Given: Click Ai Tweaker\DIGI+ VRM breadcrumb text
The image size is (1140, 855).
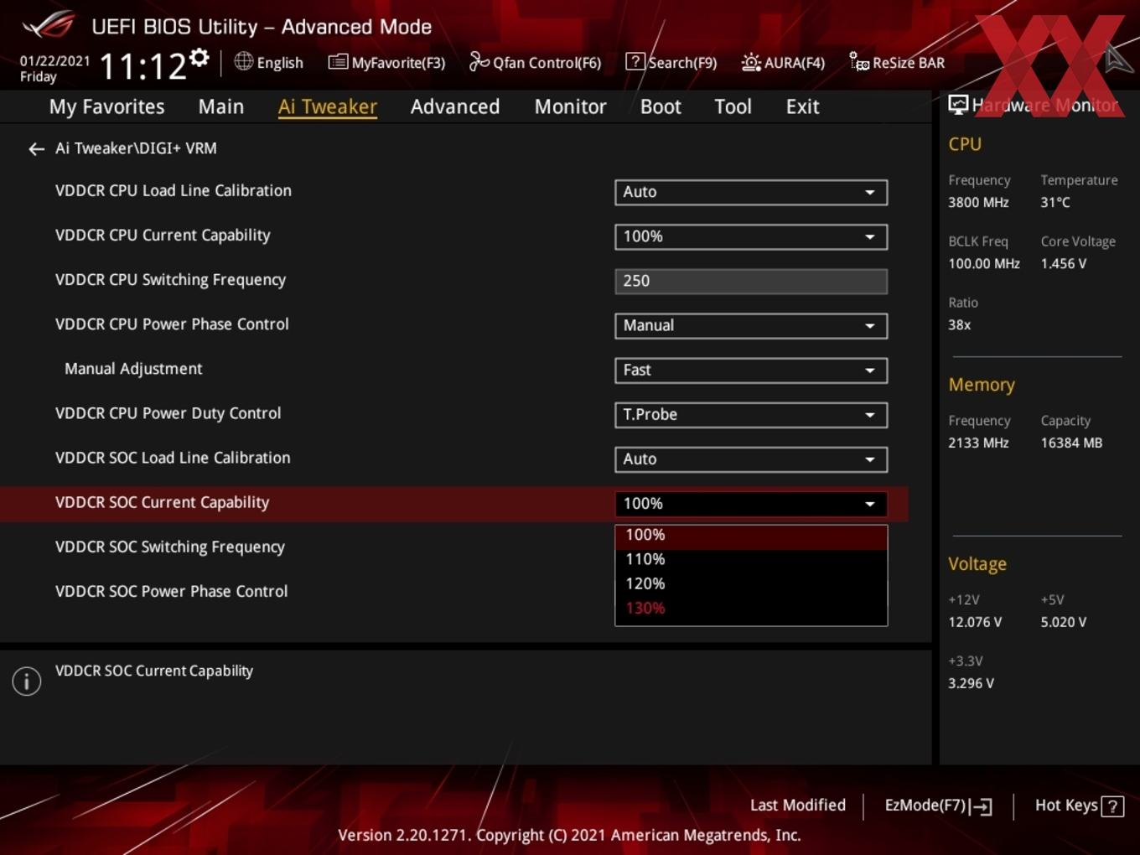Looking at the screenshot, I should coord(136,148).
